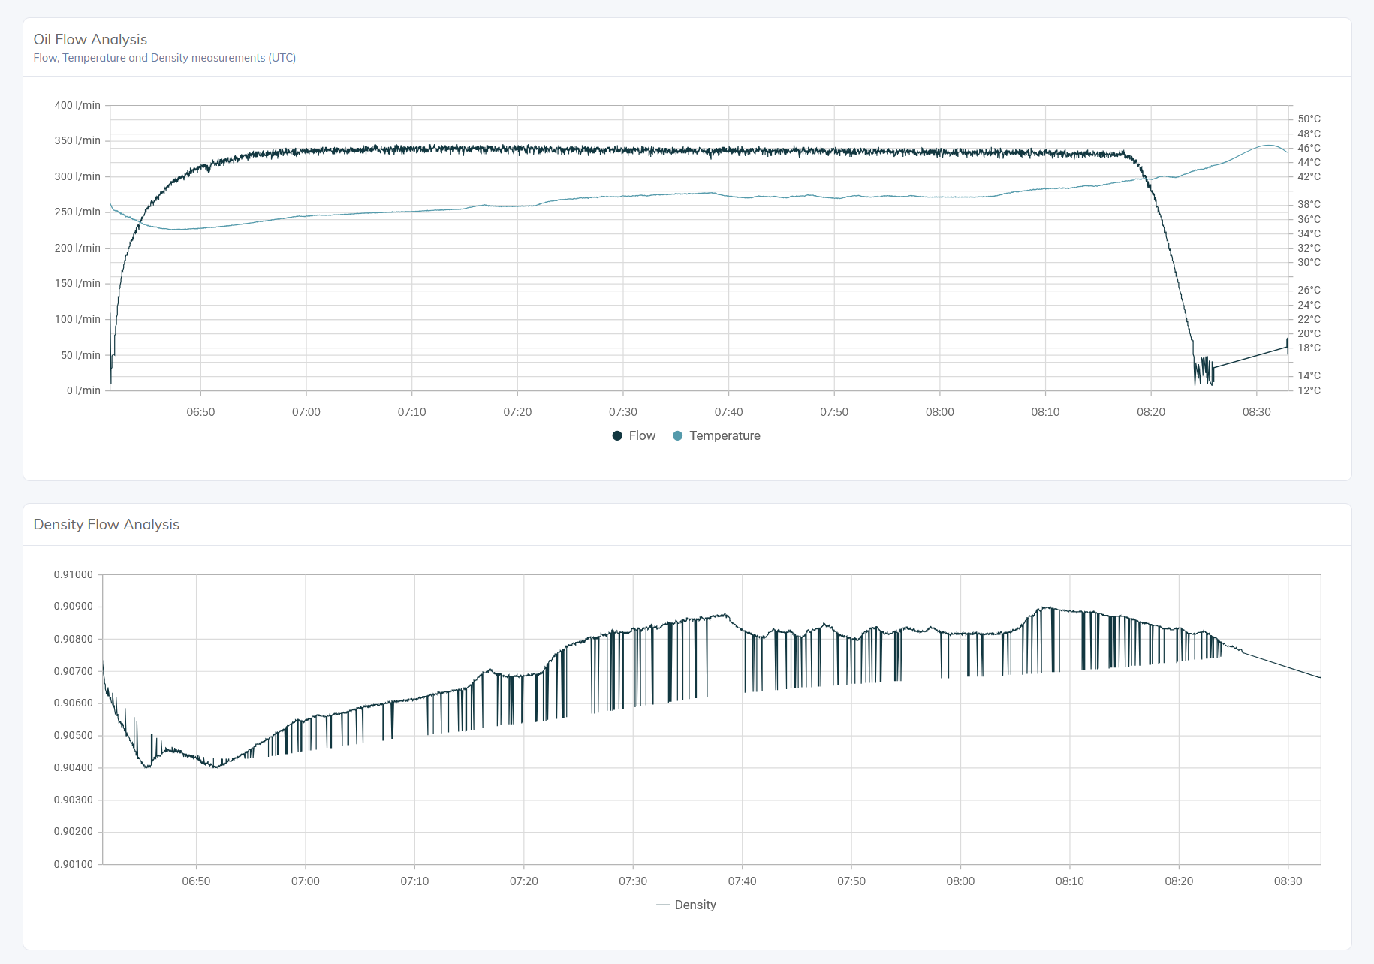The width and height of the screenshot is (1374, 964).
Task: Click the 38°C temperature axis label
Action: pyautogui.click(x=1309, y=204)
